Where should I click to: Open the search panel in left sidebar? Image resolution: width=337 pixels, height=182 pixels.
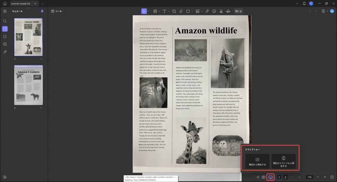coord(5,21)
